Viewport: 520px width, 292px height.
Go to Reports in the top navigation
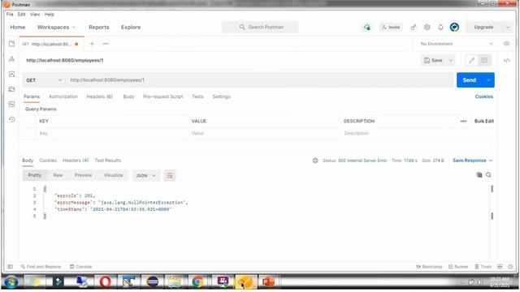coord(99,27)
